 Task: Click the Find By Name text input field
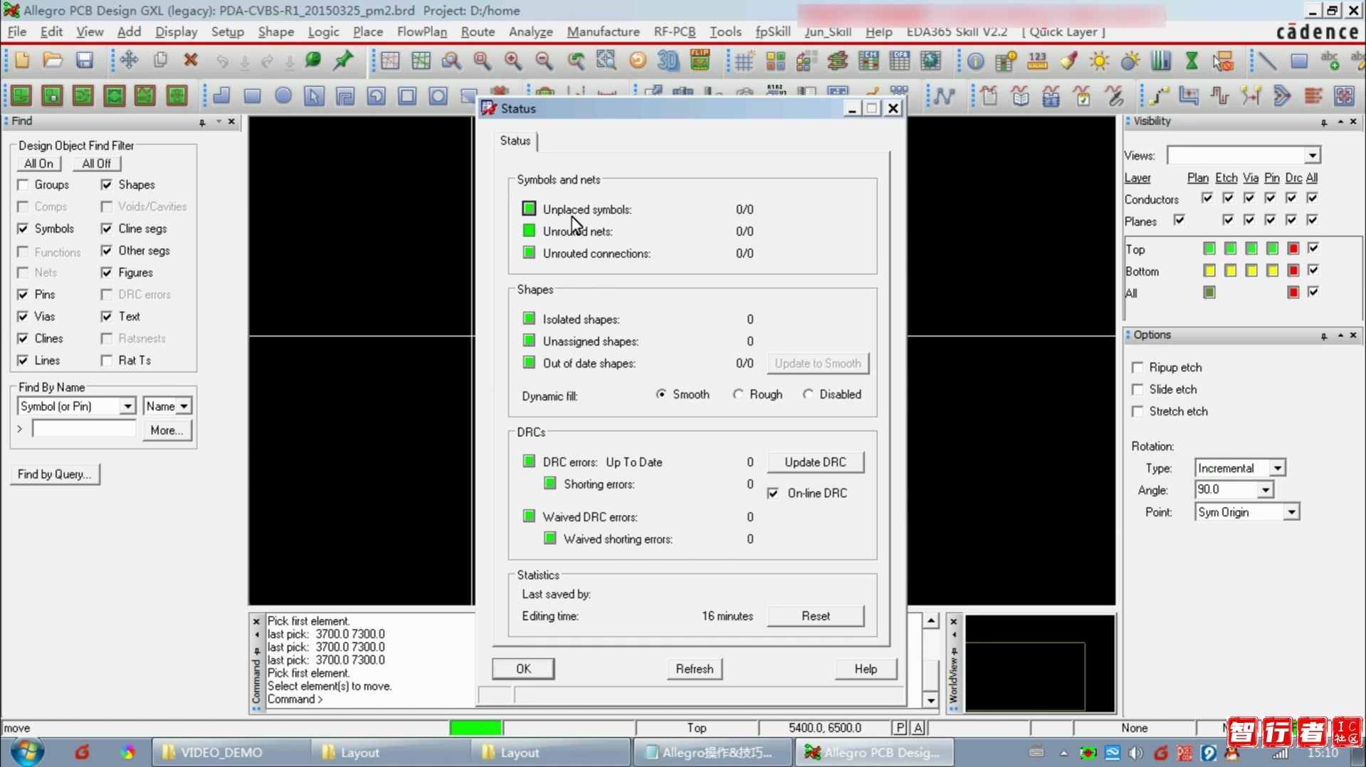coord(84,429)
